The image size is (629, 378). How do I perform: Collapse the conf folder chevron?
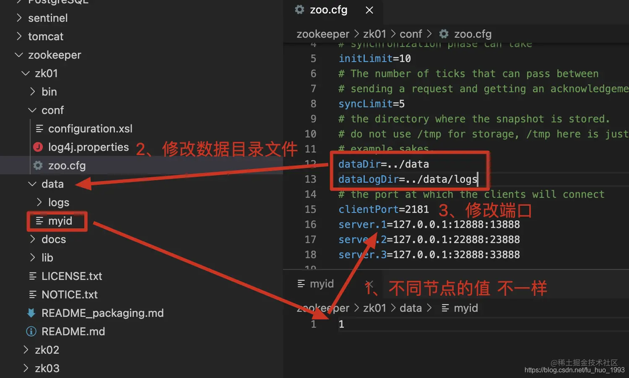(x=32, y=110)
